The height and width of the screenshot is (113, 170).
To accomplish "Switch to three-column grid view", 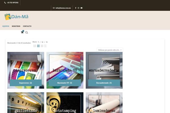I will coord(38,46).
